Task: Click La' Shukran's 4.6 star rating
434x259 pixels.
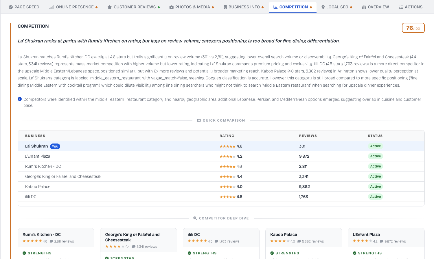Action: 231,146
